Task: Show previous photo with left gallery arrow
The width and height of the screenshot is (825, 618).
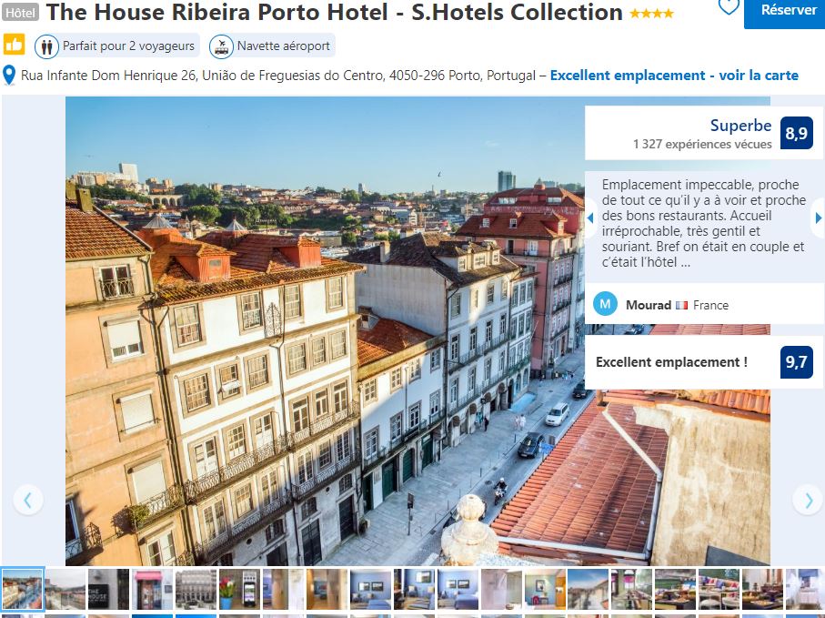Action: coord(28,500)
